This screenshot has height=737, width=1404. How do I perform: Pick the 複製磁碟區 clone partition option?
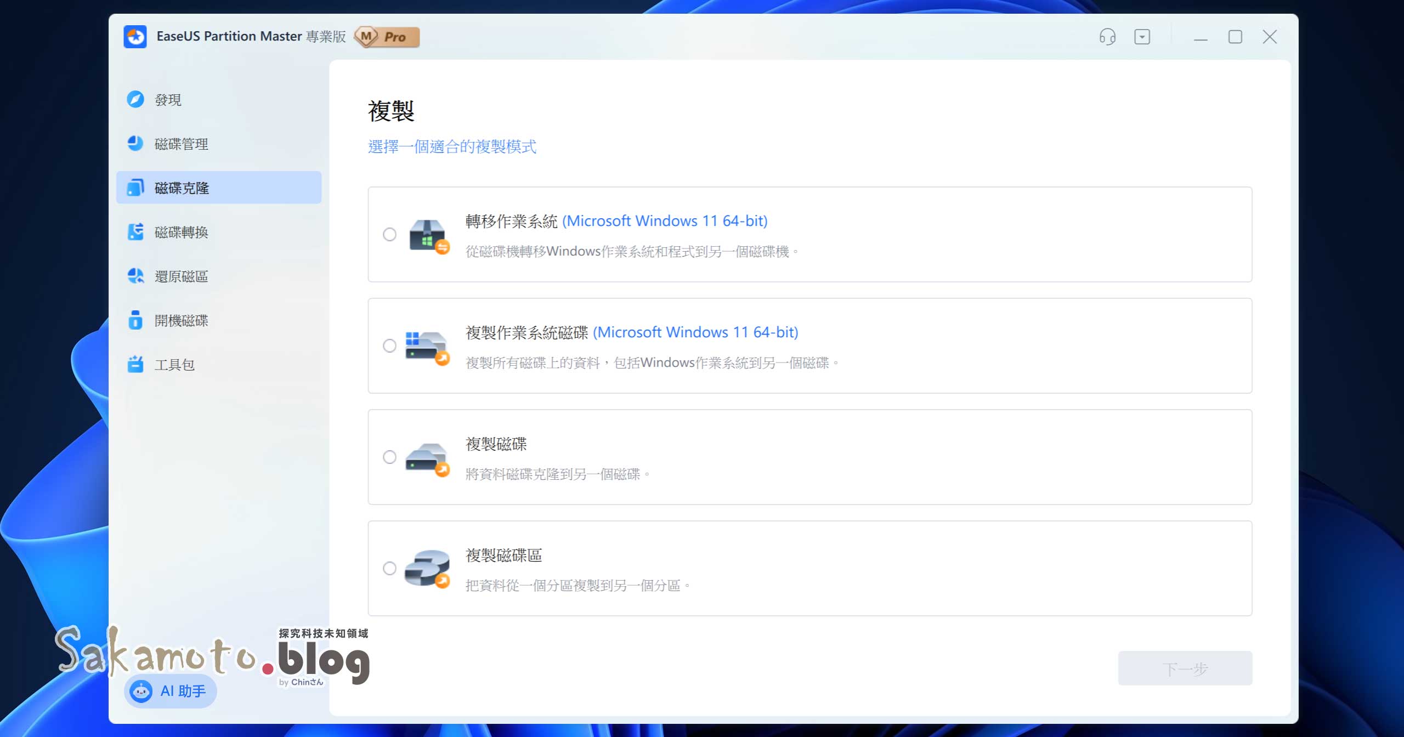[390, 568]
